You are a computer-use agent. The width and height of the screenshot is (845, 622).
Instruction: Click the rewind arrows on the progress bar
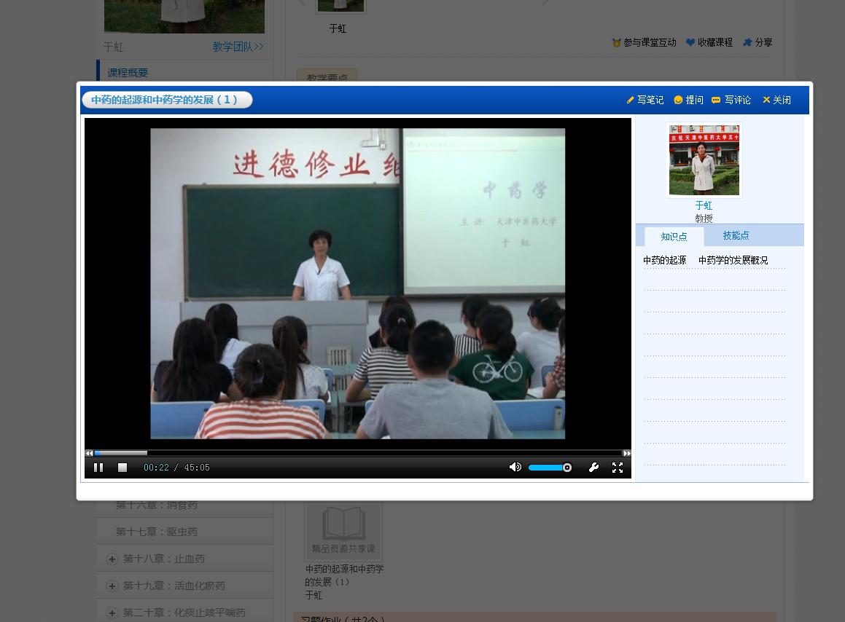point(90,453)
